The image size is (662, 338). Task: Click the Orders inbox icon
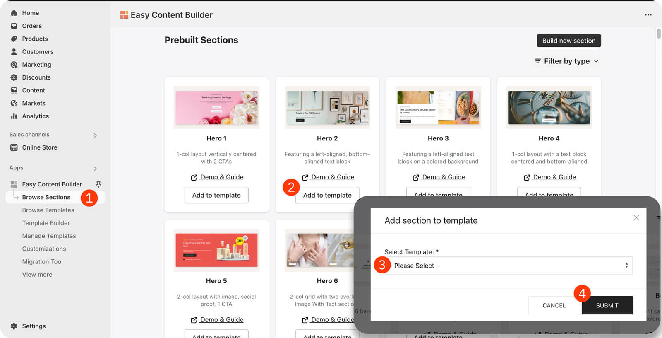tap(14, 26)
